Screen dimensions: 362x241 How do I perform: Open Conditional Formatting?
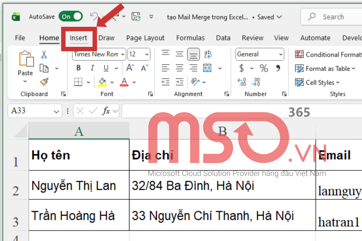coord(328,54)
